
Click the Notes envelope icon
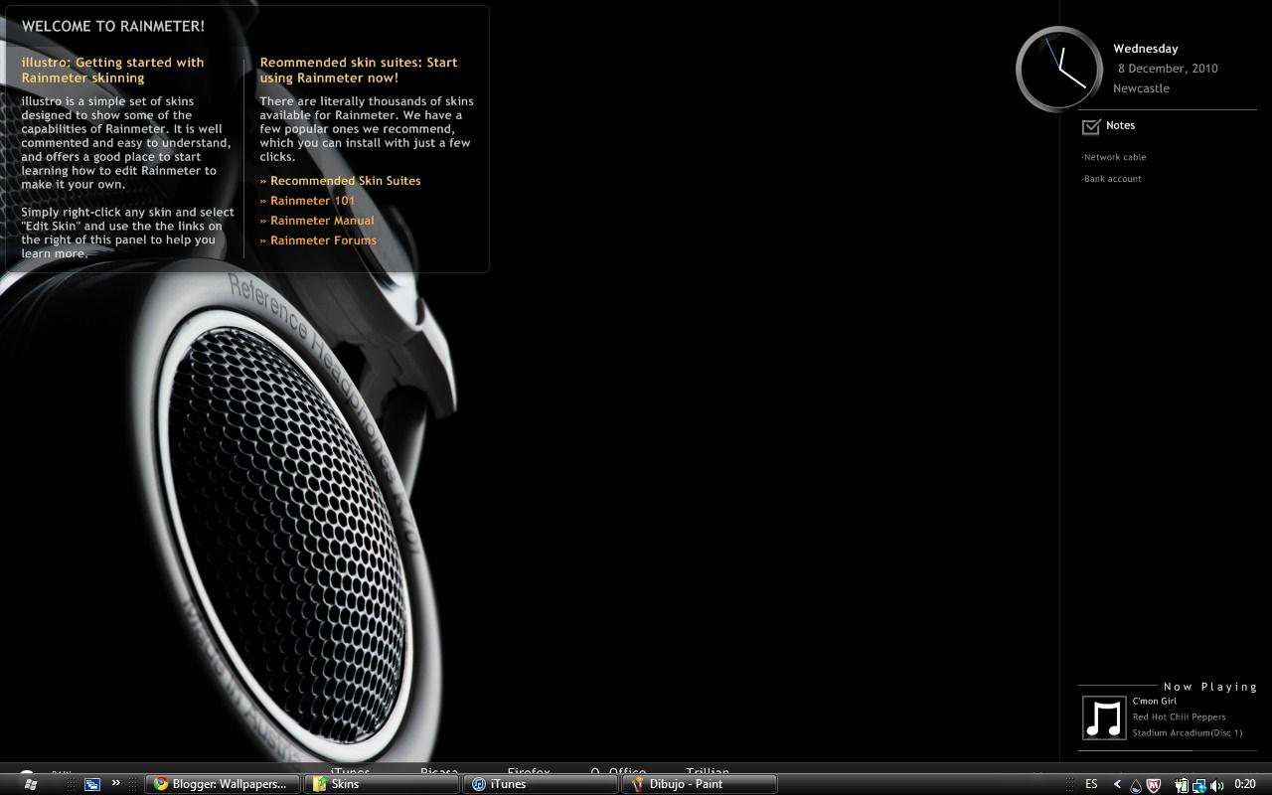(1091, 125)
